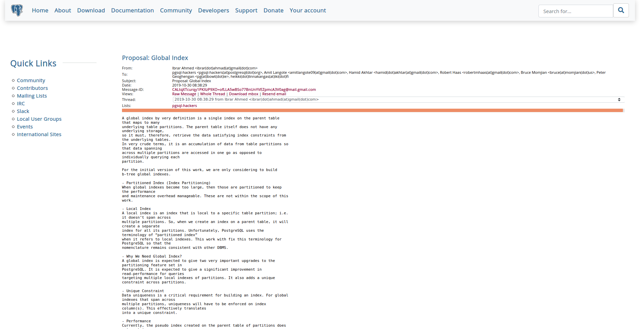The width and height of the screenshot is (640, 329).
Task: Open the Raw Message view link
Action: coord(184,94)
